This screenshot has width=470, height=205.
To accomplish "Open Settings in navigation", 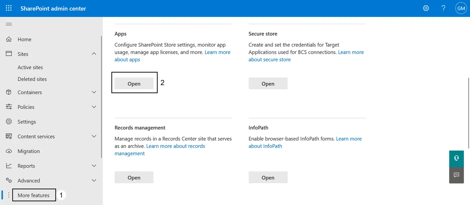I will pos(27,122).
